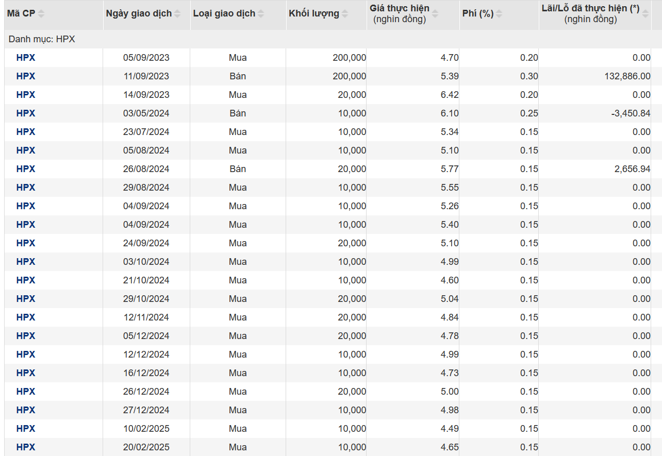Sort by the Loại giao dịch column arrows
This screenshot has width=662, height=456.
pyautogui.click(x=261, y=14)
